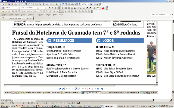Decrease the paragraph indent
This screenshot has width=174, height=108.
[87, 8]
